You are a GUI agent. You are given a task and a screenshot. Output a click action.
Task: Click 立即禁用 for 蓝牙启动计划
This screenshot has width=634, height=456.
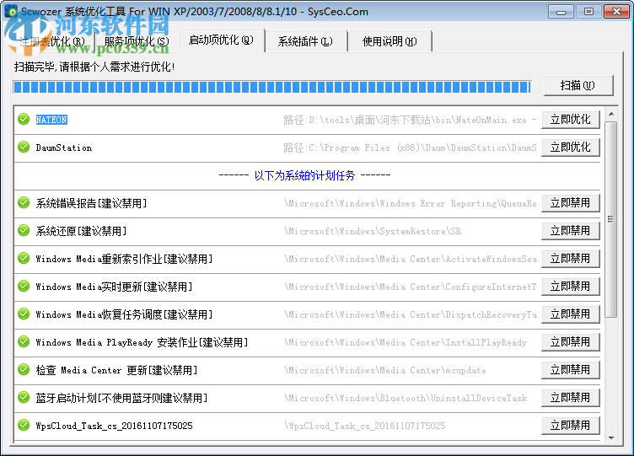pos(571,398)
